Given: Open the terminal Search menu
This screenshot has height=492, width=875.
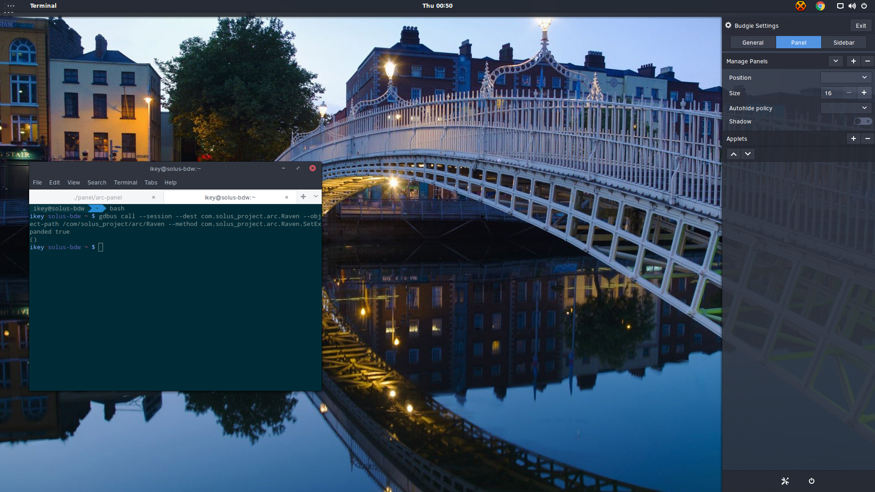Looking at the screenshot, I should 97,182.
